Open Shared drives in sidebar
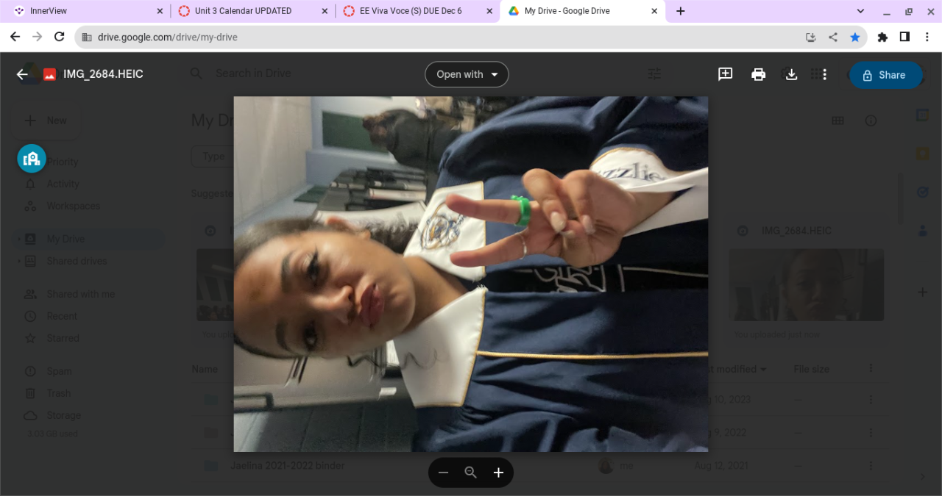 (x=77, y=261)
